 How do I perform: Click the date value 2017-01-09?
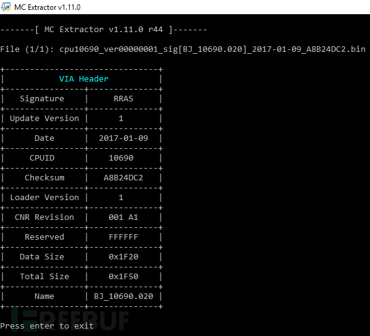pos(124,138)
